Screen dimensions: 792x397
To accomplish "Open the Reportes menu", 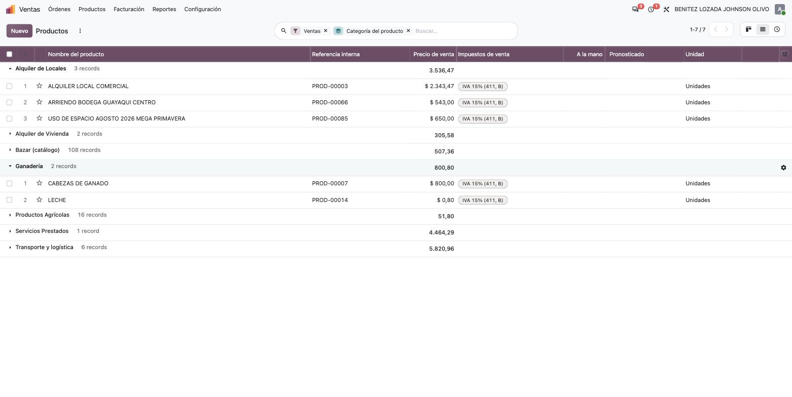I will 164,9.
